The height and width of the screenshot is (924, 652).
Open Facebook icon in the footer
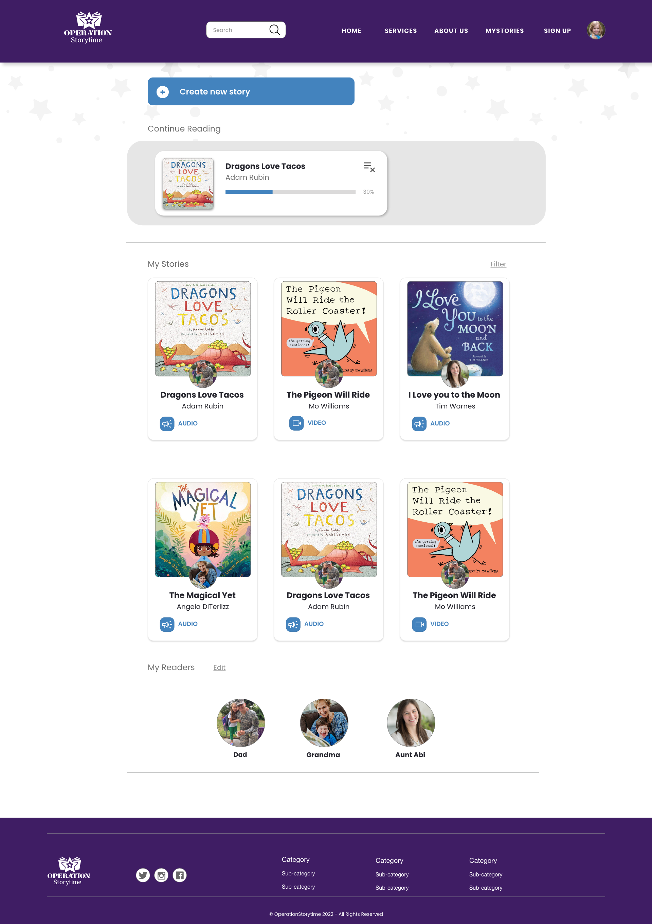(x=180, y=875)
